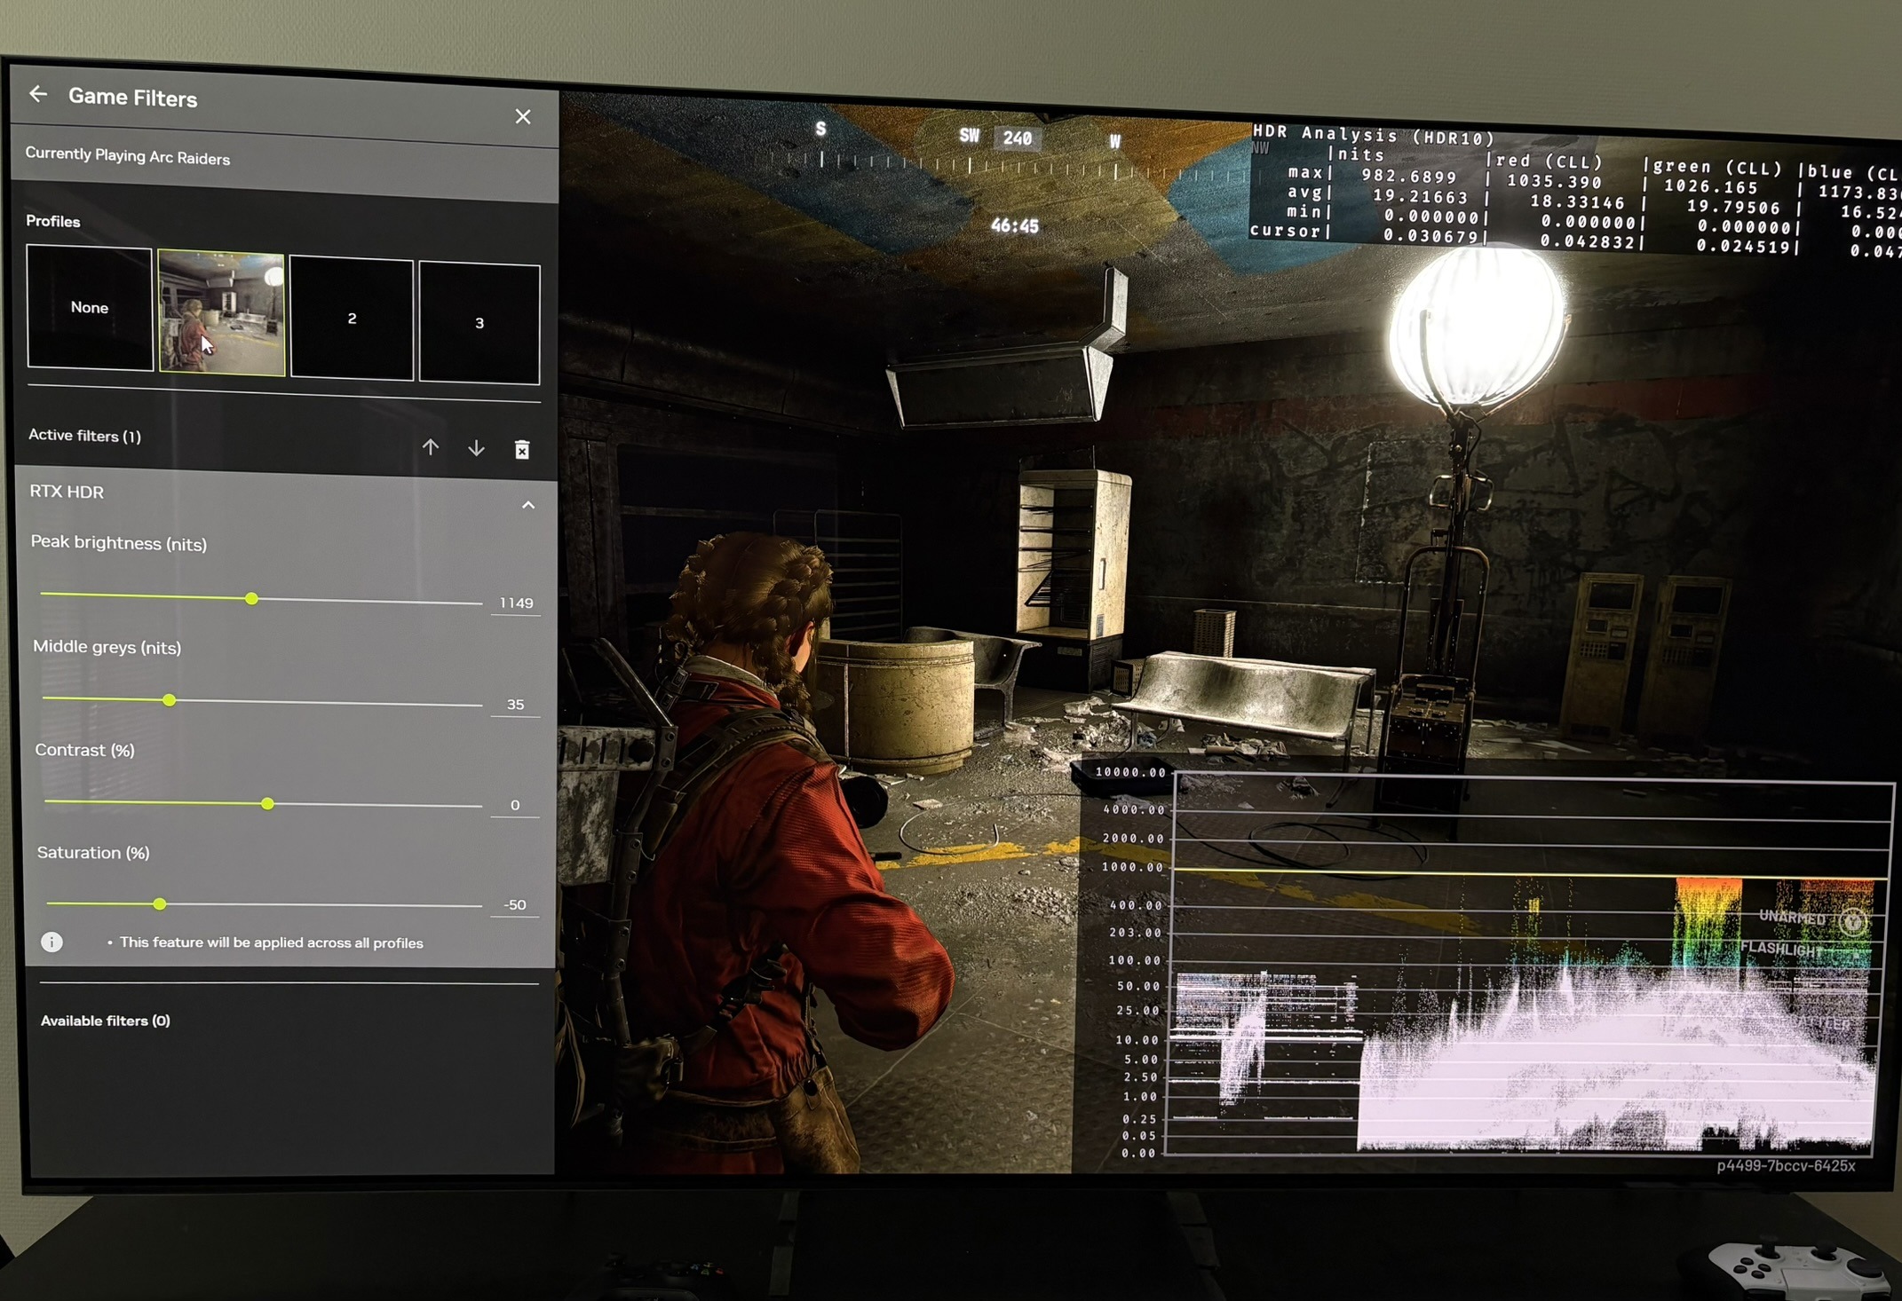Click the 46:45 match timer
1902x1301 pixels.
point(1015,226)
